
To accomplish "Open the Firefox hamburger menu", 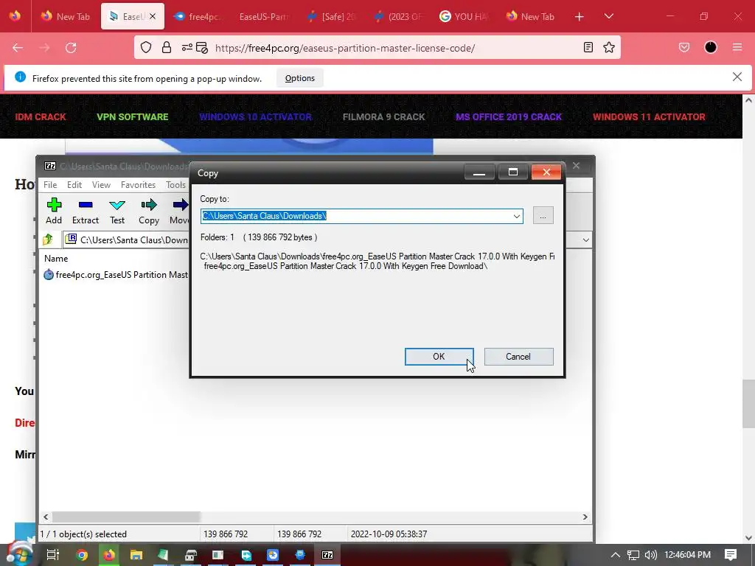I will [737, 47].
